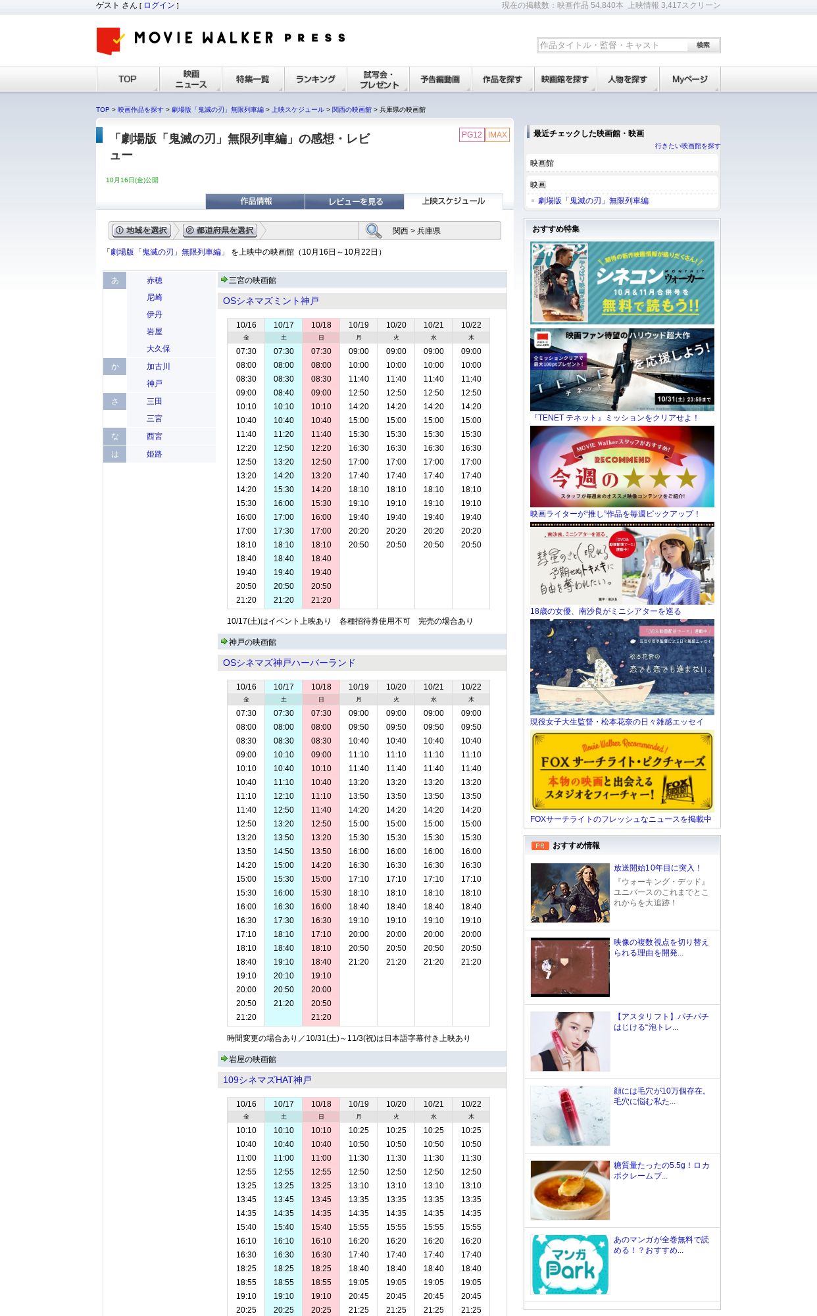Image resolution: width=817 pixels, height=1316 pixels.
Task: Click the 関西の映画館 breadcrumb link
Action: click(x=352, y=110)
